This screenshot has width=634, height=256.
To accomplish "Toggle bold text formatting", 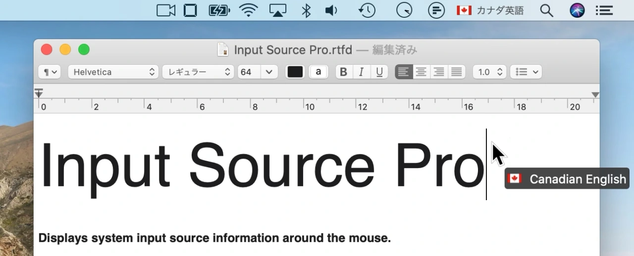I will pyautogui.click(x=343, y=72).
